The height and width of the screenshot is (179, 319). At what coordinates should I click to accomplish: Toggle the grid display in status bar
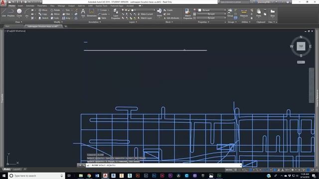(x=236, y=170)
